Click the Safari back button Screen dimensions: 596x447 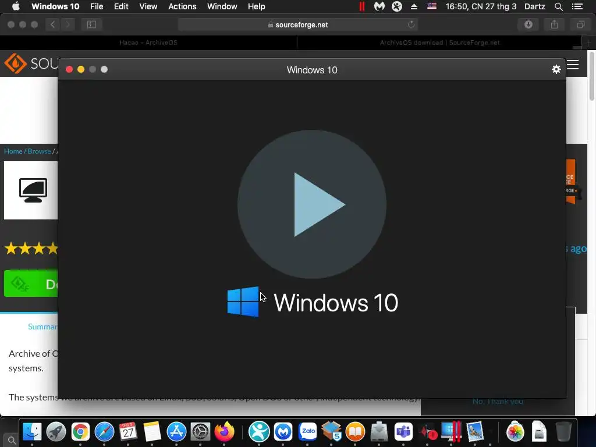tap(52, 24)
